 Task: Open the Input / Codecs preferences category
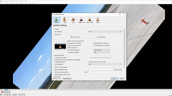click(x=90, y=20)
